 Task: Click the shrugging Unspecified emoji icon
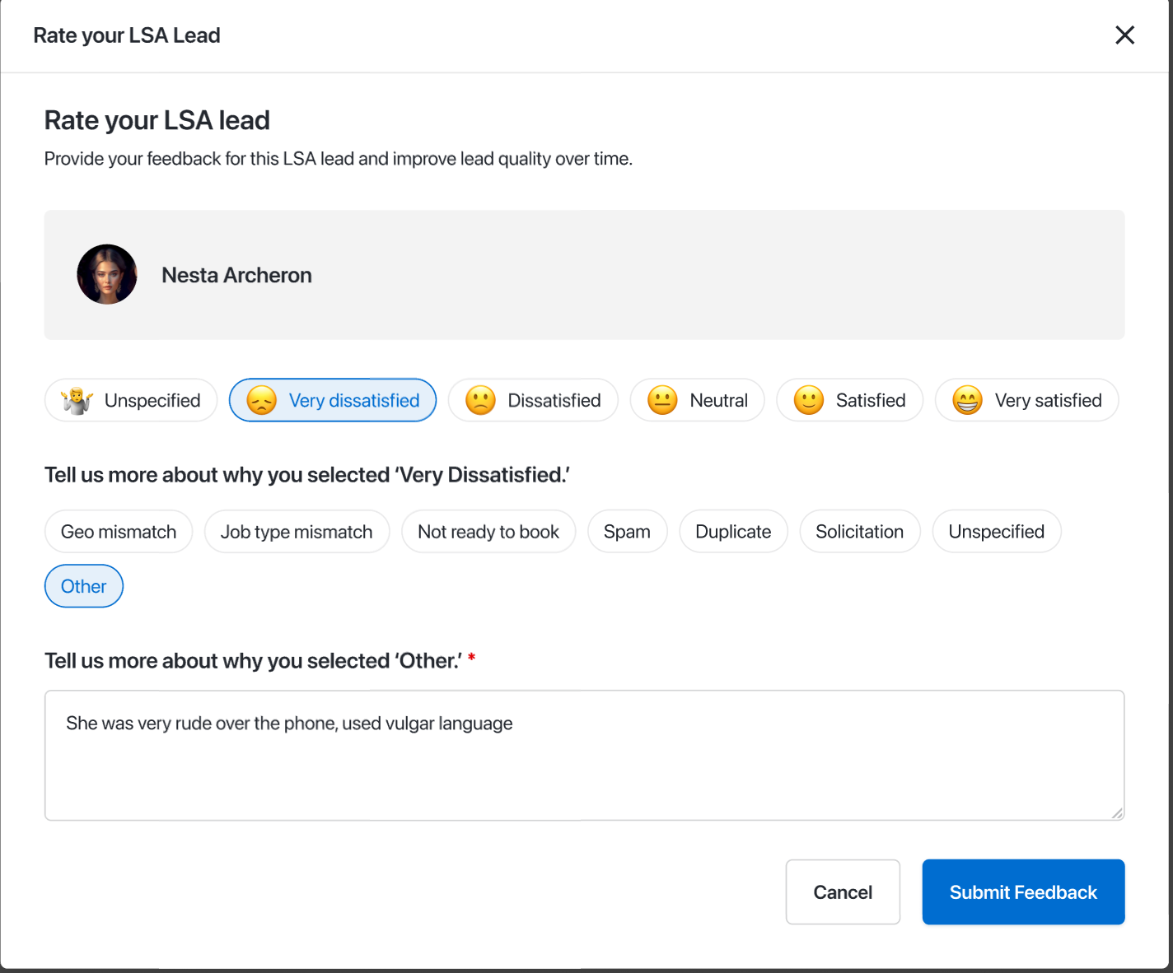click(77, 401)
